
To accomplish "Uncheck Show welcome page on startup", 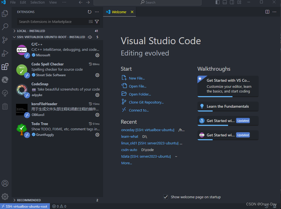I will 166,197.
